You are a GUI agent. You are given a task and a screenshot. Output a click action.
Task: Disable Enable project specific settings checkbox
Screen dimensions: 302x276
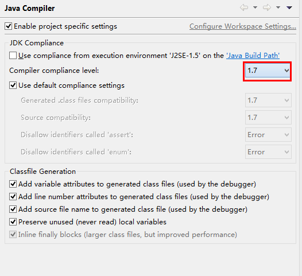point(8,26)
